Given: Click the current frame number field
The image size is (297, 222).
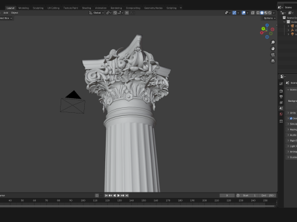Looking at the screenshot, I should 227,195.
